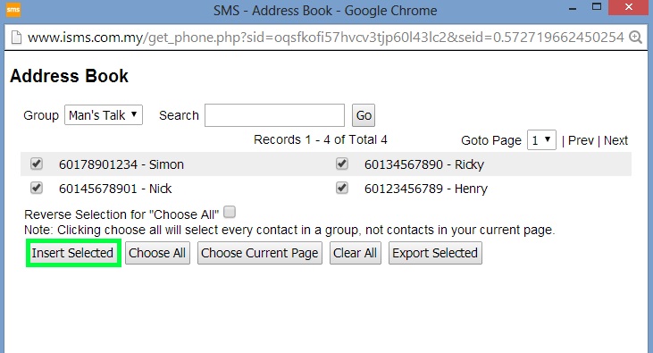This screenshot has height=353, width=653.
Task: Select the text 60145678901 - Nick
Action: point(115,189)
